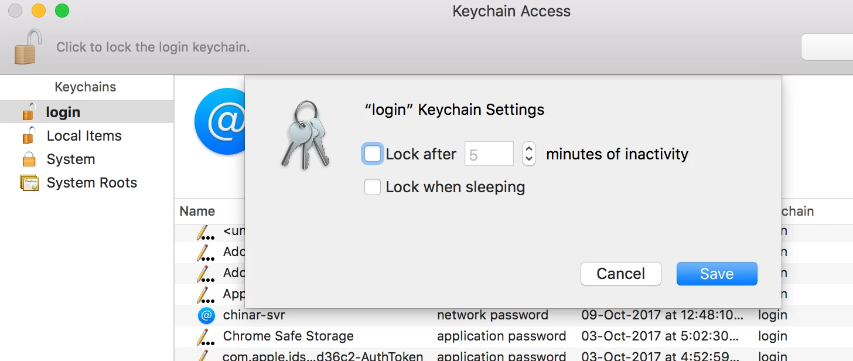Select System Roots keychain
This screenshot has height=361, width=853.
pos(92,182)
